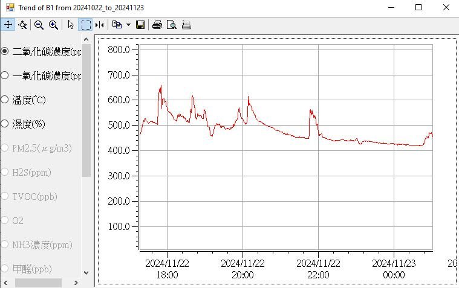This screenshot has height=288, width=459.
Task: Activate the zoom-pan magnifier tool
Action: point(22,25)
